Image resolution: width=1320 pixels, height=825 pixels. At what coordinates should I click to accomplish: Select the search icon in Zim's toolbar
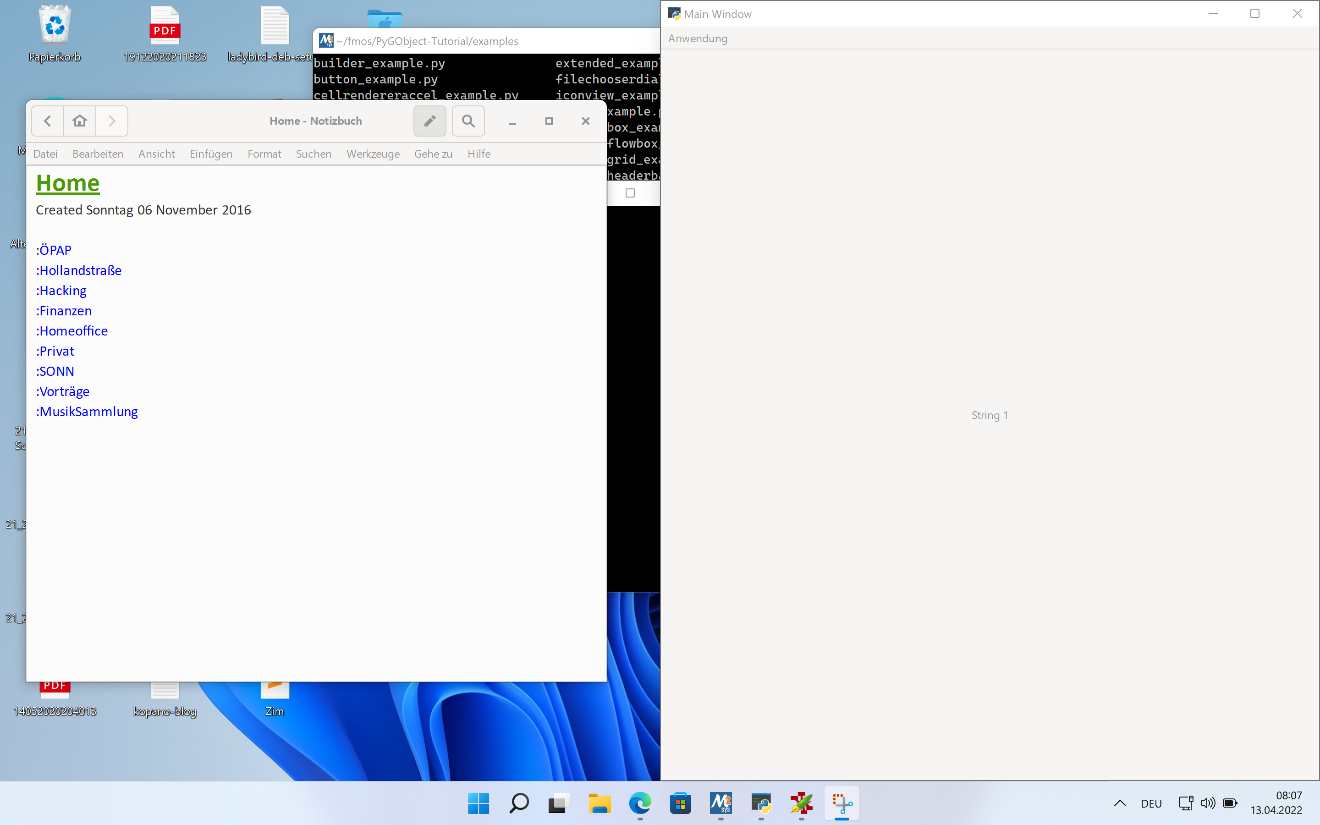(x=468, y=121)
